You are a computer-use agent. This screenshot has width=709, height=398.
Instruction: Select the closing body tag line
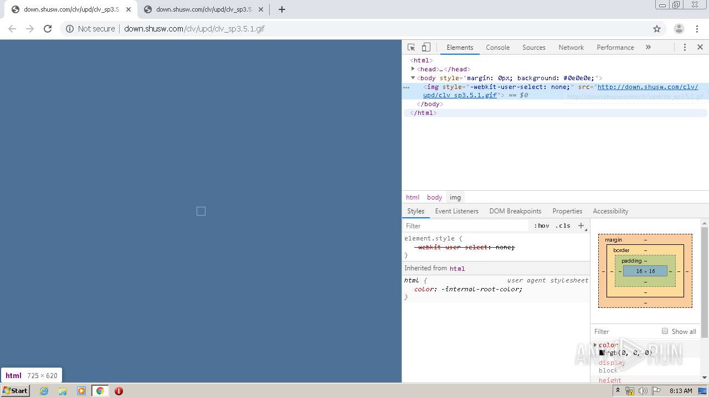(430, 104)
